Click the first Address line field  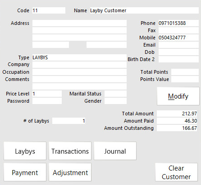coord(79,23)
